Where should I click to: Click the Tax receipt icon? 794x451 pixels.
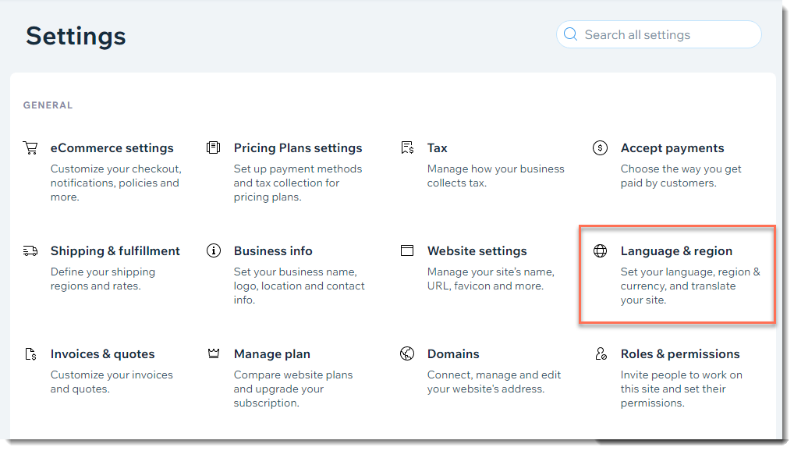407,147
